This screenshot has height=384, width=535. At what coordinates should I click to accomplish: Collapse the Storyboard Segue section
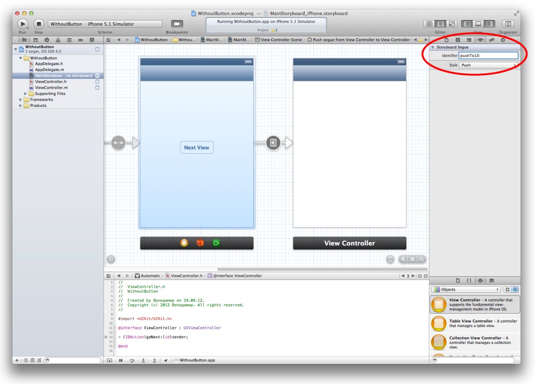(x=433, y=47)
